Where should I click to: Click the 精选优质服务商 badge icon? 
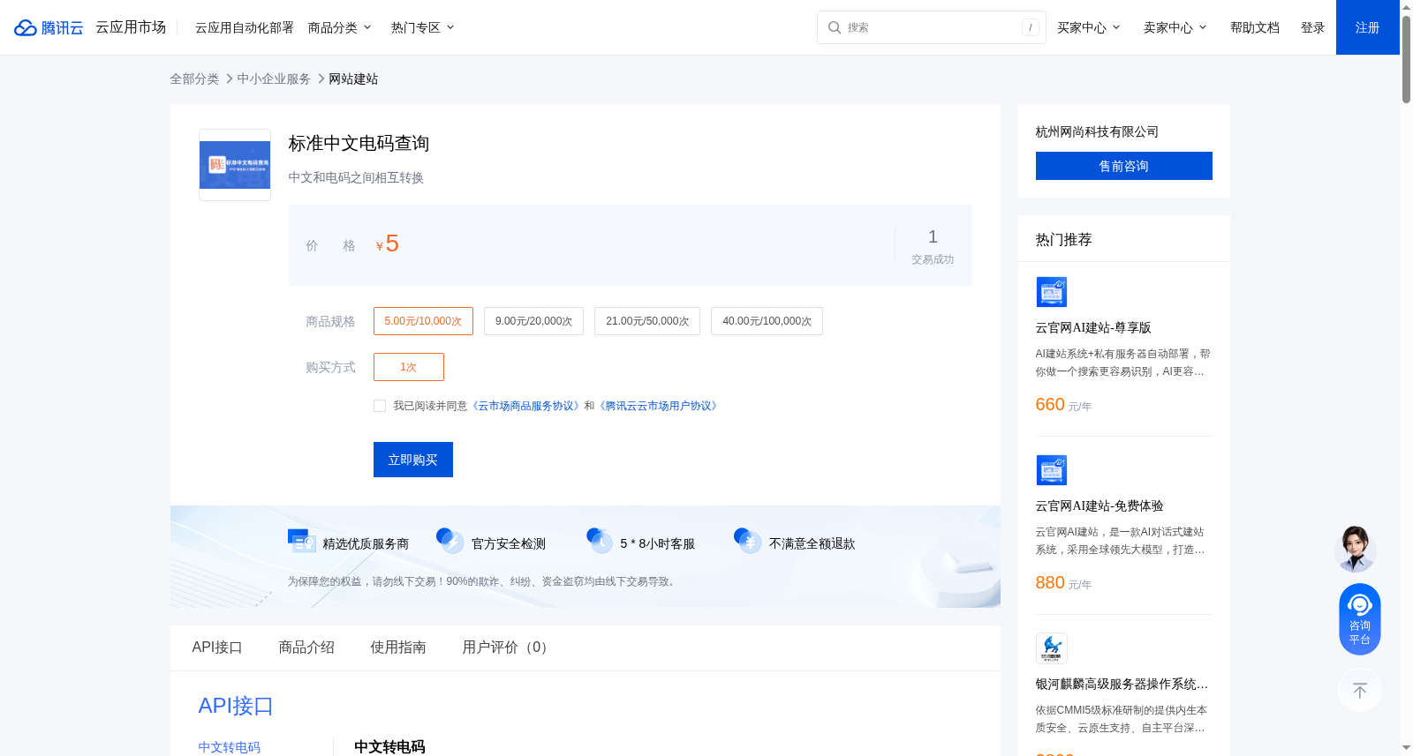[302, 541]
